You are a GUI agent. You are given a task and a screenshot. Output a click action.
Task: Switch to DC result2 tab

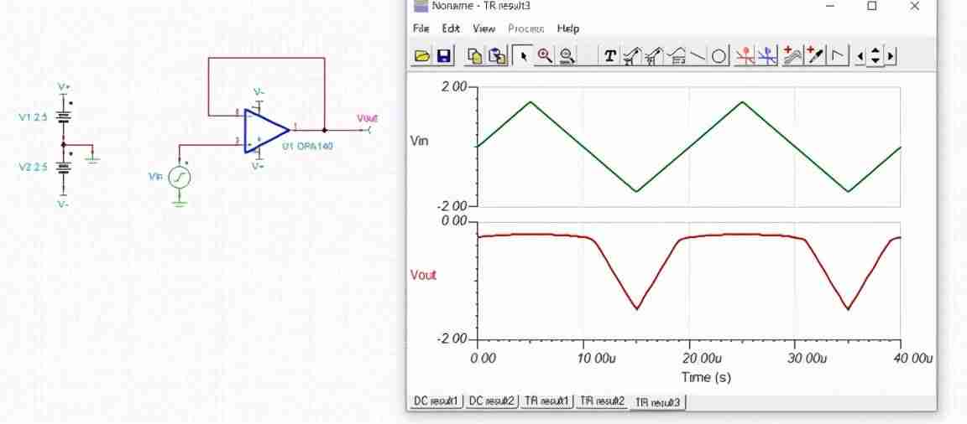click(492, 401)
